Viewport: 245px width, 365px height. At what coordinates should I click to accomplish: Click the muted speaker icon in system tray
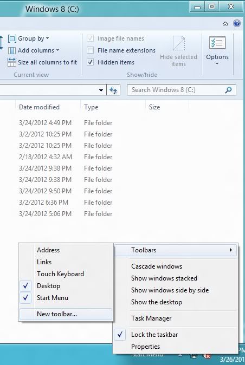coord(207,356)
